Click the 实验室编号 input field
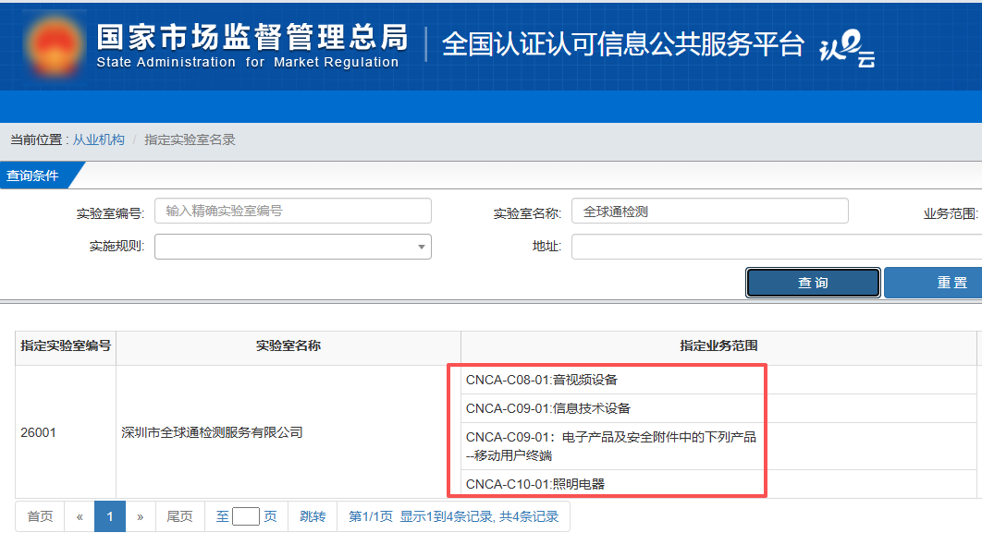This screenshot has width=982, height=545. point(292,211)
